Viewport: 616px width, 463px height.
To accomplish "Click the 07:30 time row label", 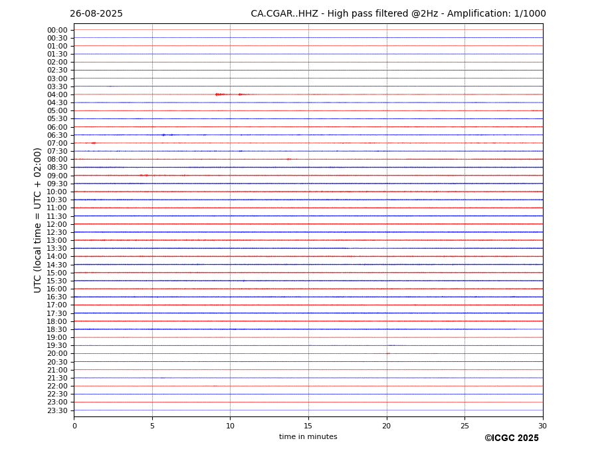I will [x=57, y=152].
